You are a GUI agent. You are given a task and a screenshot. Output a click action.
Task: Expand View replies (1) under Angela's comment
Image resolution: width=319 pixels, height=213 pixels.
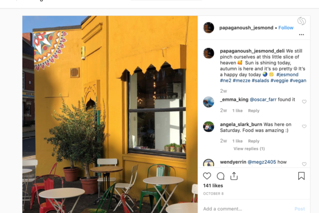tap(249, 149)
